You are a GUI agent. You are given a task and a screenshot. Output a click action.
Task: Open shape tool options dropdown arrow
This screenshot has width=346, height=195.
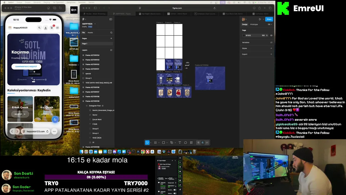tap(167, 143)
